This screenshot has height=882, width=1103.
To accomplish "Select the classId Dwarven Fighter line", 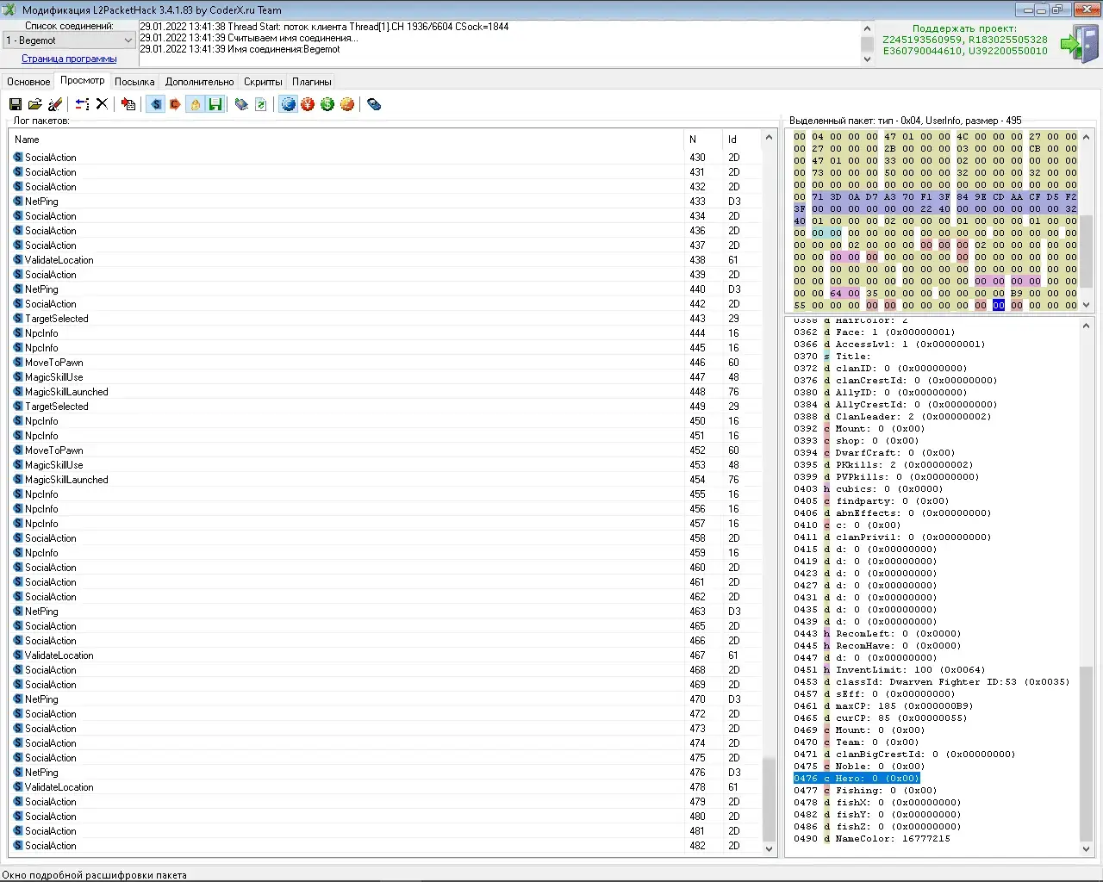I will (x=932, y=682).
